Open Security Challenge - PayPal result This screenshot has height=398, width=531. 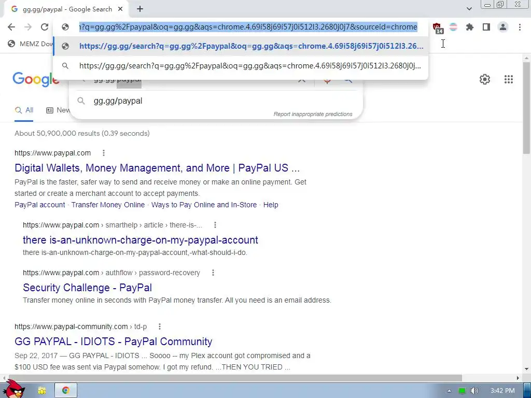click(87, 288)
